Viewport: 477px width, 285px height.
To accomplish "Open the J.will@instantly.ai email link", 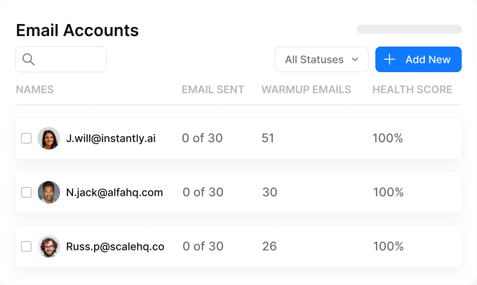I will point(111,138).
